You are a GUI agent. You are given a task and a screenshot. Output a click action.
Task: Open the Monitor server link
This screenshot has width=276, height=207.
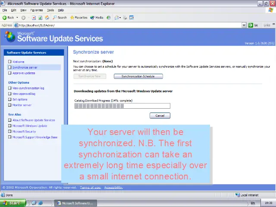tap(22, 105)
